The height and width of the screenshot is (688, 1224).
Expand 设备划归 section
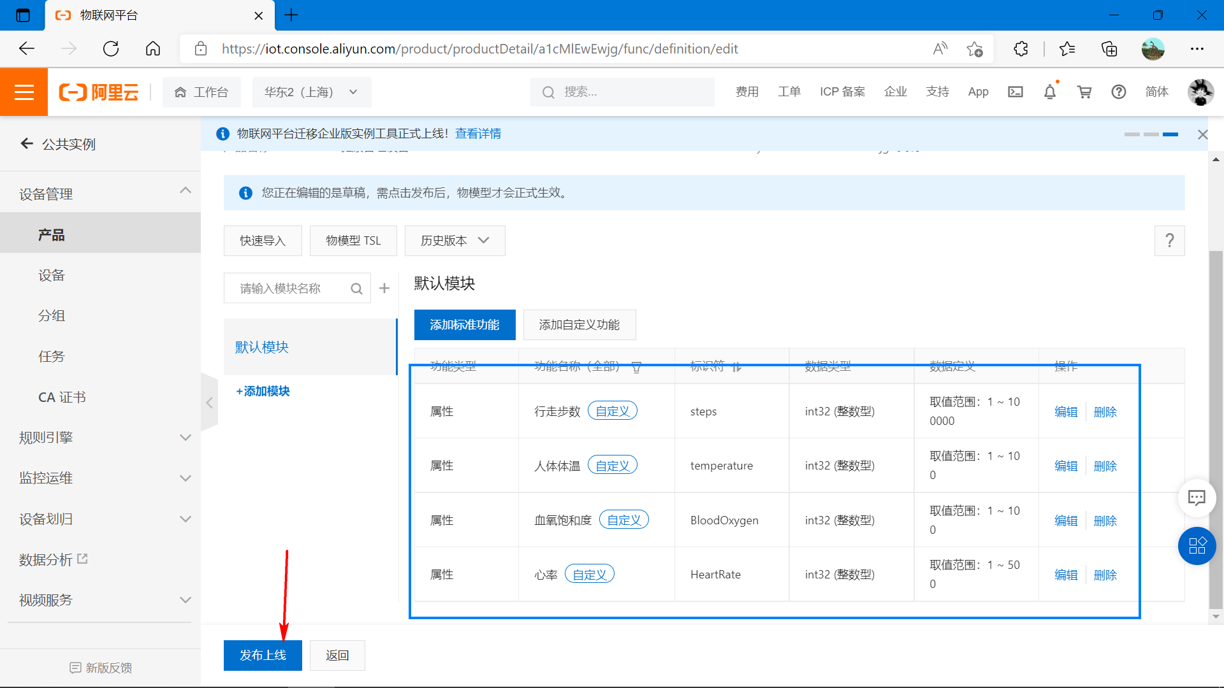[186, 519]
